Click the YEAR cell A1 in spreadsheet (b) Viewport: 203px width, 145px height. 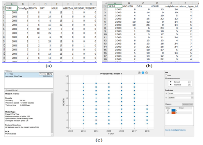pyautogui.click(x=115, y=6)
